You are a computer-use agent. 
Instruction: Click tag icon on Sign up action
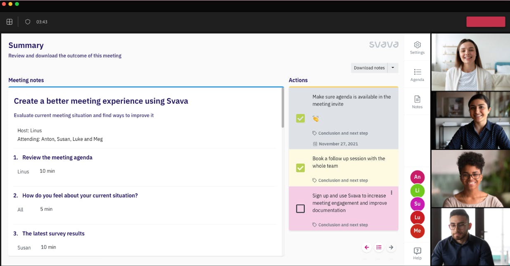[315, 225]
